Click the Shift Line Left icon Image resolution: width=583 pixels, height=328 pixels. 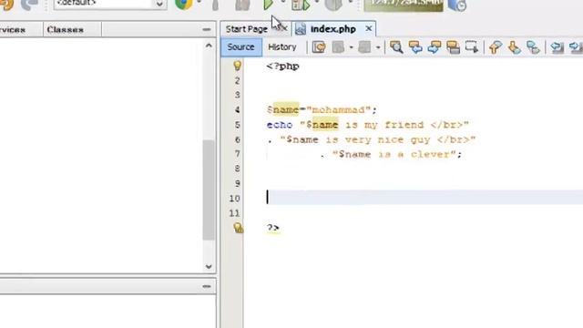pyautogui.click(x=557, y=47)
